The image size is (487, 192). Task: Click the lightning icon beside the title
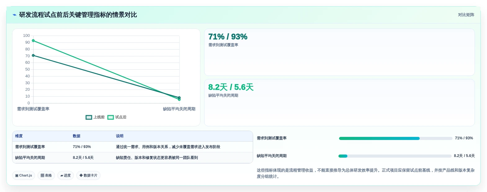tap(14, 15)
